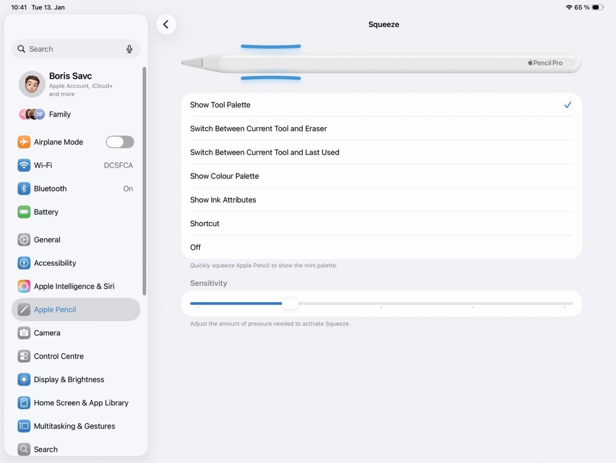Tap the Search settings icon in sidebar

pyautogui.click(x=24, y=449)
